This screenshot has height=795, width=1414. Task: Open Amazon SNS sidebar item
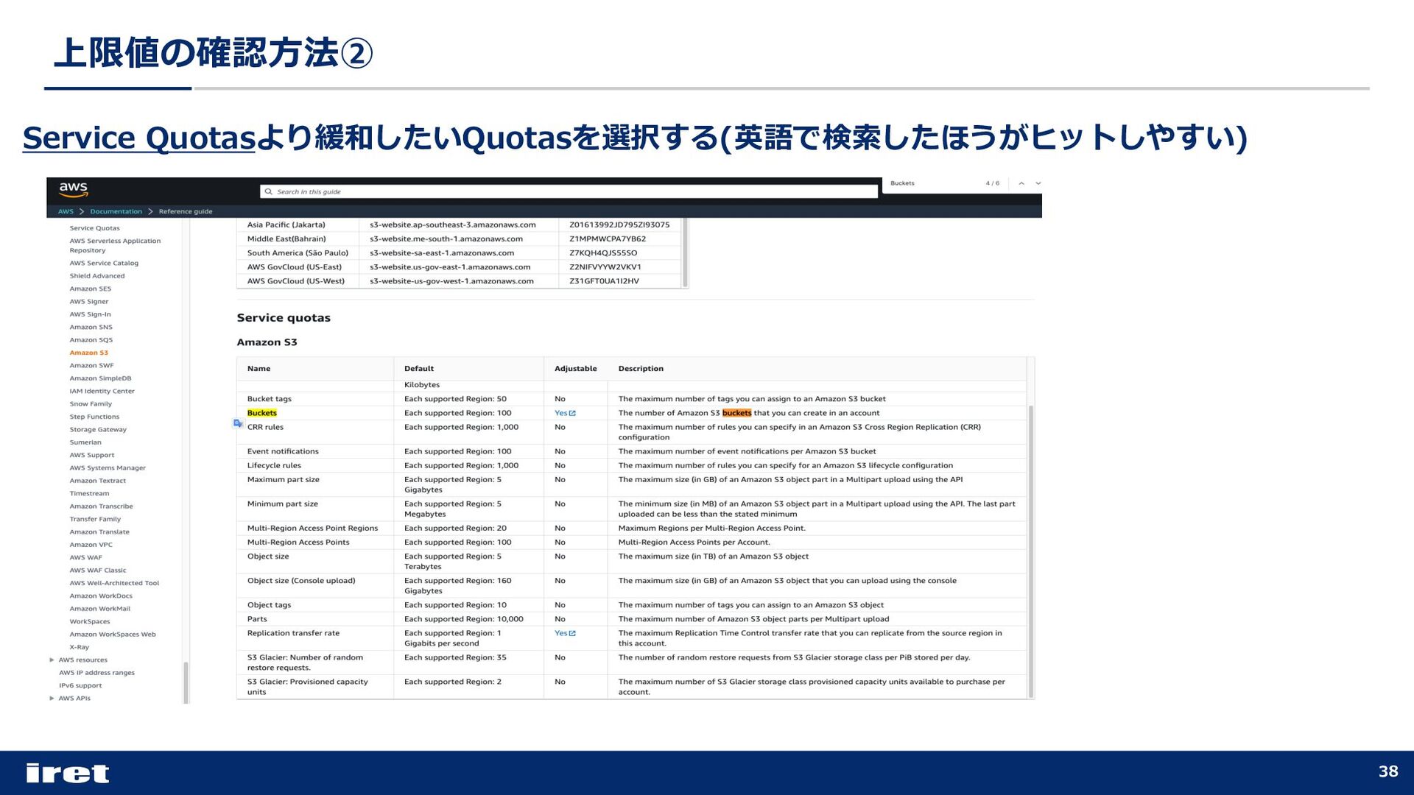[x=91, y=328]
